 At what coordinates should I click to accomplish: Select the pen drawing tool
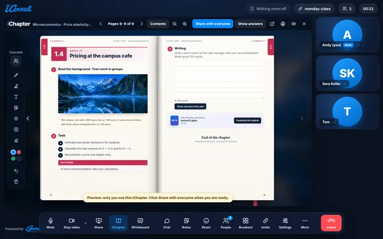[16, 75]
